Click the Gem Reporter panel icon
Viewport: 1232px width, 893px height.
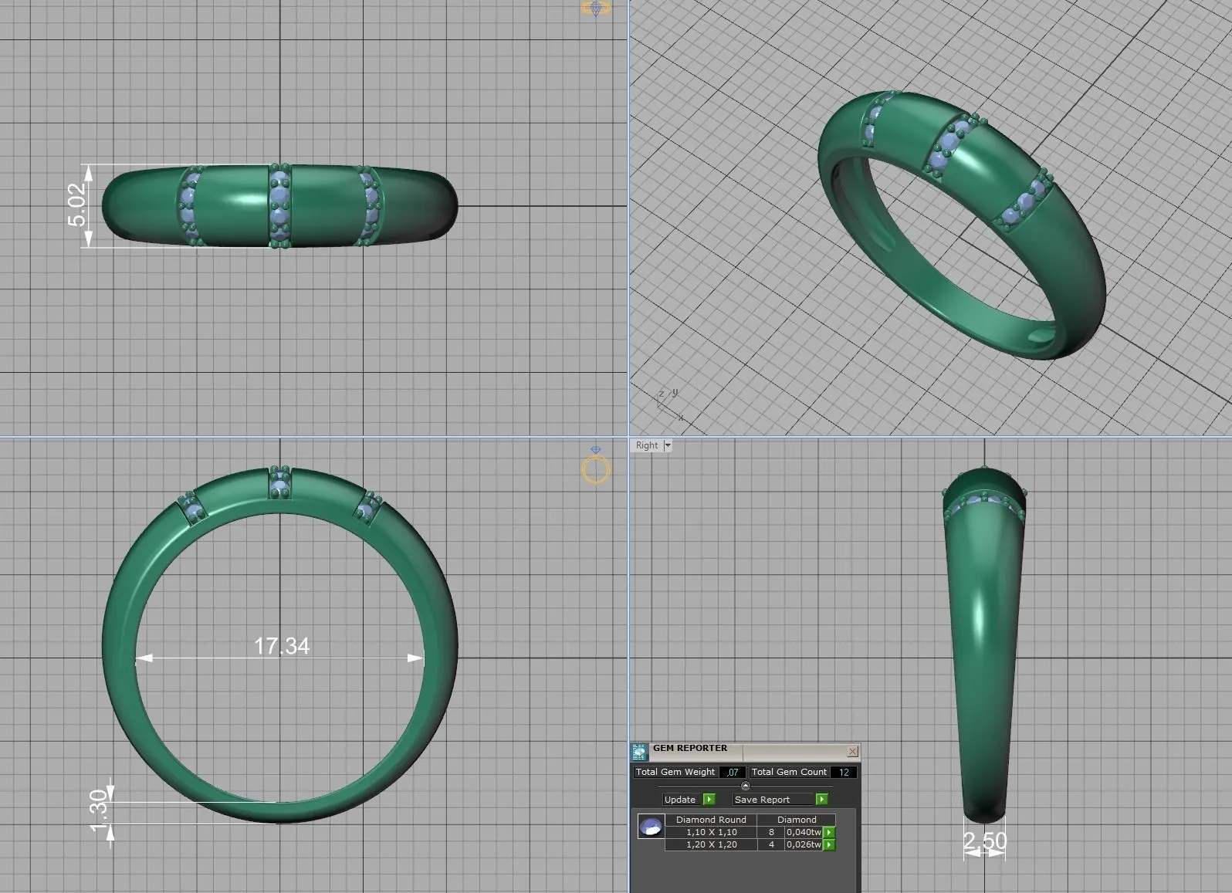coord(639,752)
